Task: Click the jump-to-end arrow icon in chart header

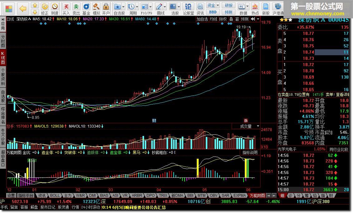Action: pyautogui.click(x=253, y=19)
